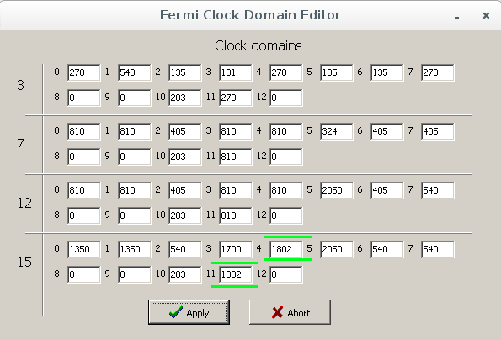The width and height of the screenshot is (501, 340).
Task: Select domain 12 field in level 3 row
Action: (x=286, y=98)
